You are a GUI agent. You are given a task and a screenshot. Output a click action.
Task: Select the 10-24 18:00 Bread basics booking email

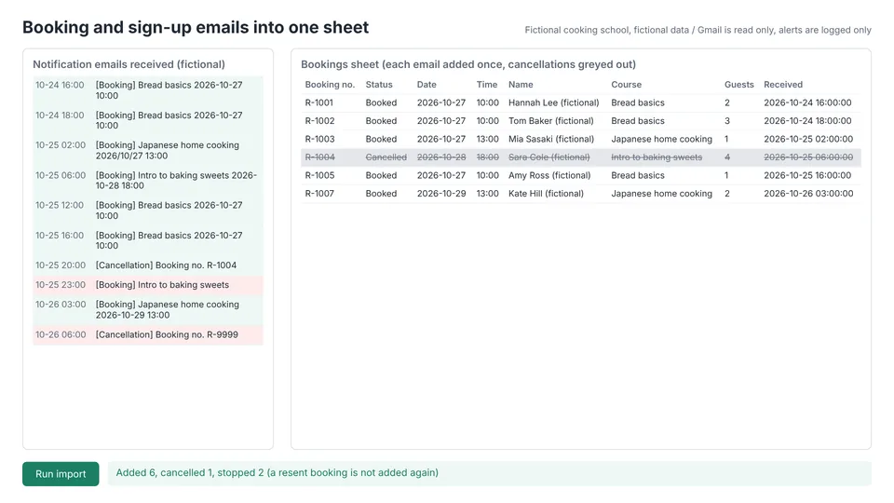pyautogui.click(x=148, y=120)
